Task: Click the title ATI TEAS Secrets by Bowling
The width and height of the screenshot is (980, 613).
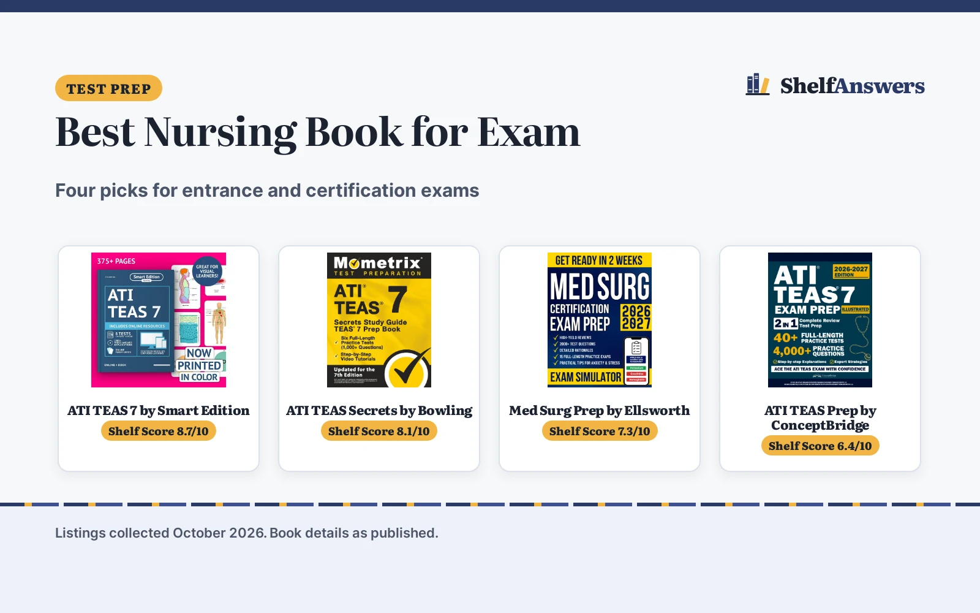Action: tap(379, 411)
